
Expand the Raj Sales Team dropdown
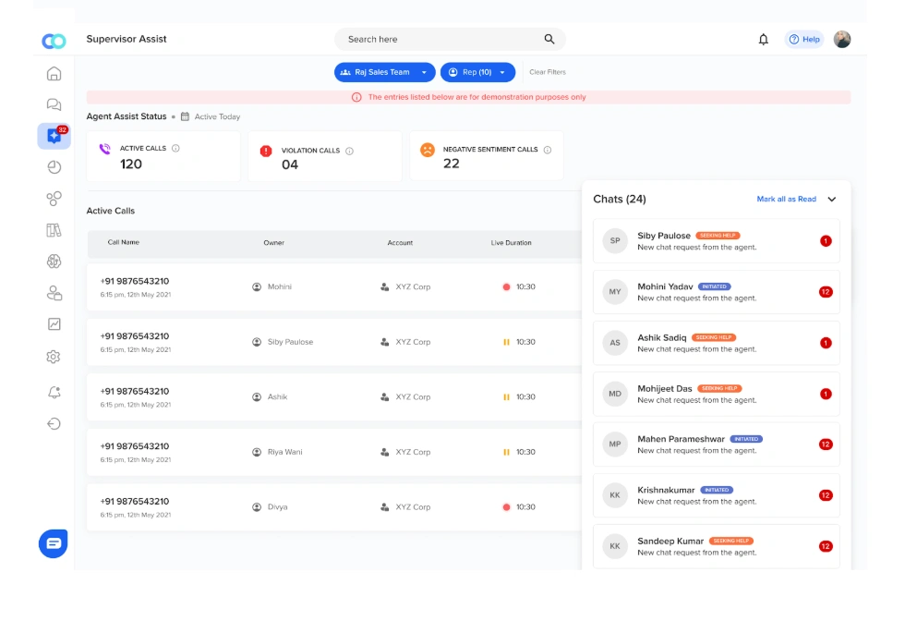[384, 72]
